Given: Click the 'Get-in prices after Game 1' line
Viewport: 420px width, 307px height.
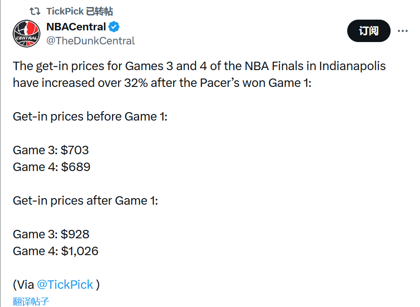Looking at the screenshot, I should click(x=85, y=200).
